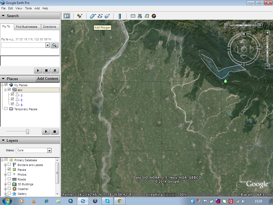273x205 pixels.
Task: Open the Tools menu
Action: [x=28, y=8]
